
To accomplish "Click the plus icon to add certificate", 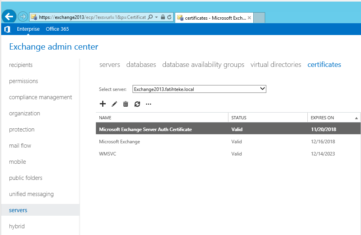I will 103,104.
